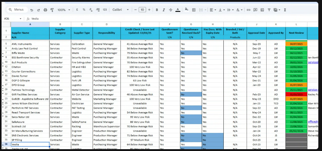Viewport: 322px width, 151px height.
Task: Insert a chart
Action: point(262,10)
